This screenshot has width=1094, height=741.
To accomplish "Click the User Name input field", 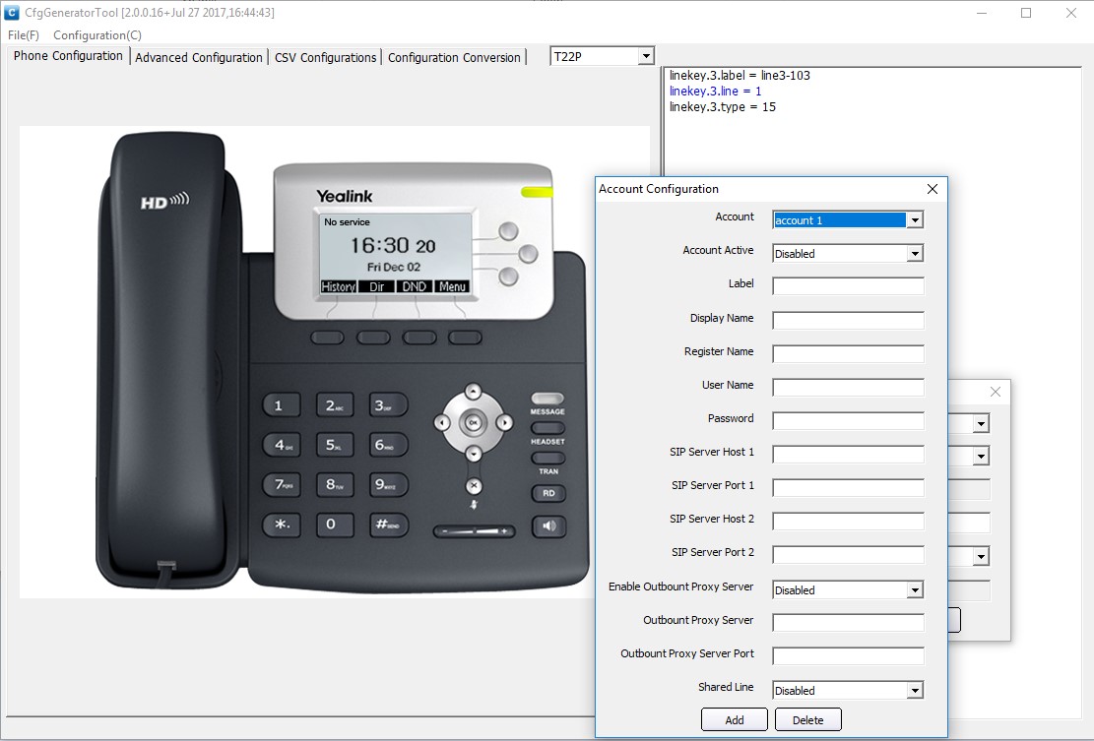I will [848, 387].
